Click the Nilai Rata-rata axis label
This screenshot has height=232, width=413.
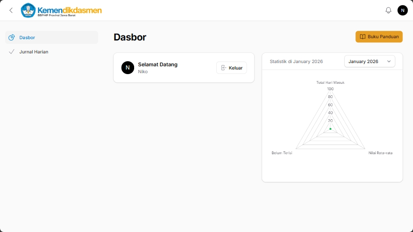pyautogui.click(x=380, y=153)
